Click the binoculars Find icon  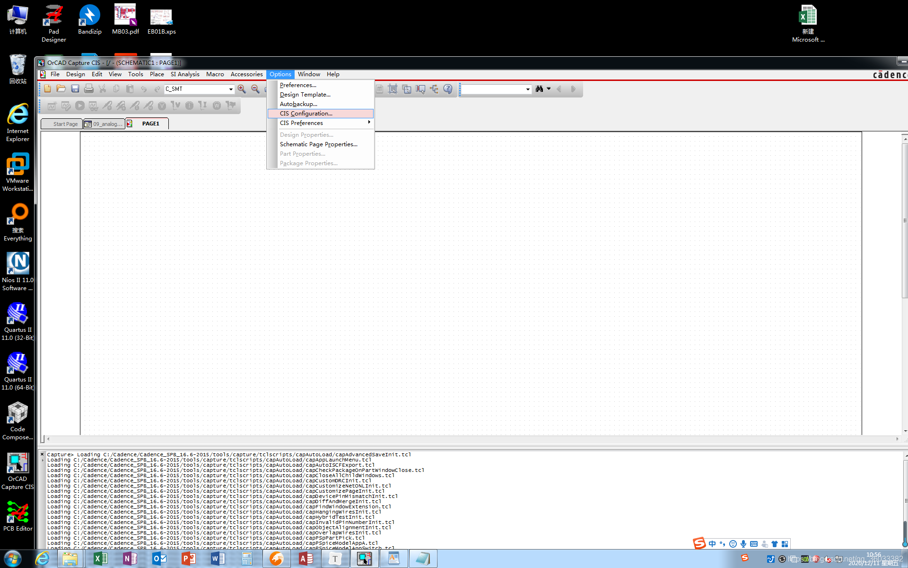click(539, 89)
